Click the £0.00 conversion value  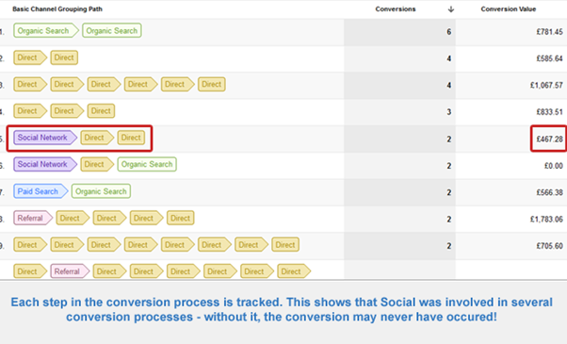tap(554, 166)
